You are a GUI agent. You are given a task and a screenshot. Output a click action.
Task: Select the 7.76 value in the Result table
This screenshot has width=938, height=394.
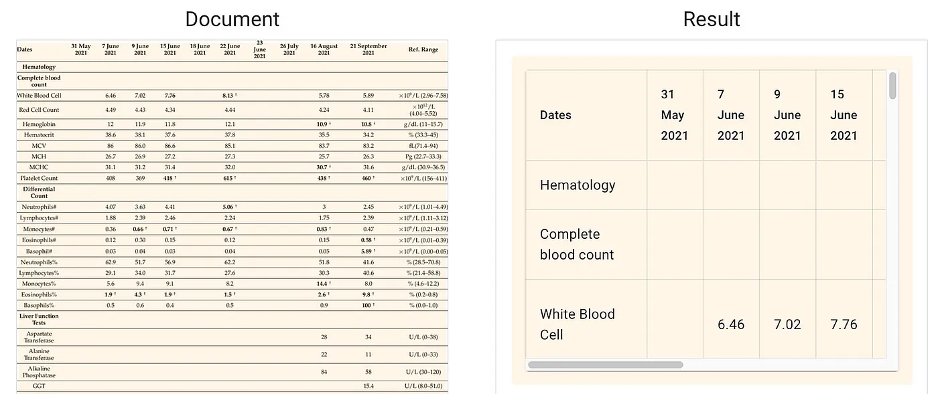coord(844,324)
